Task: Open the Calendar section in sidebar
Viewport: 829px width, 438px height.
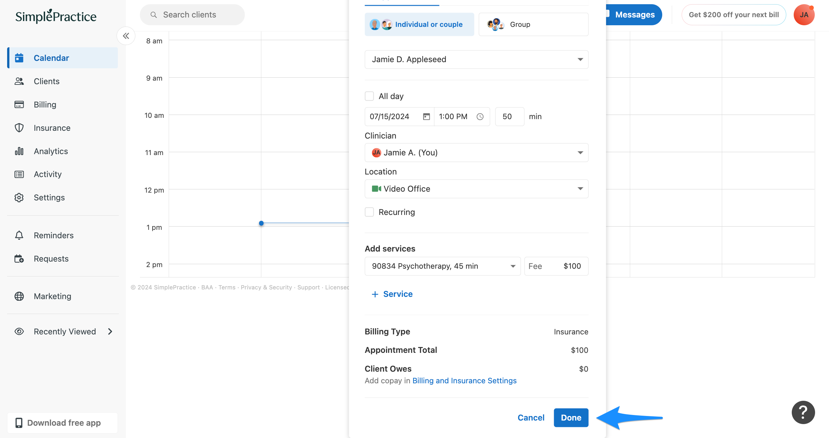Action: pos(51,58)
